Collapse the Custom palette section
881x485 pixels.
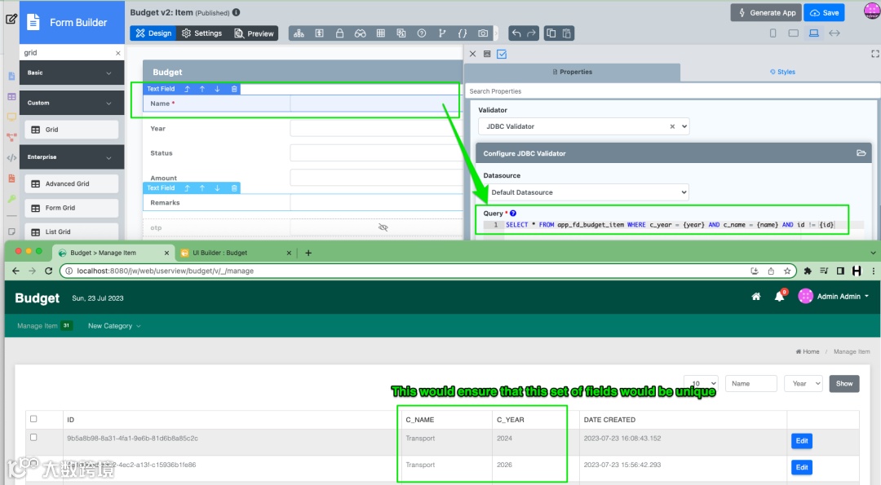click(x=72, y=103)
